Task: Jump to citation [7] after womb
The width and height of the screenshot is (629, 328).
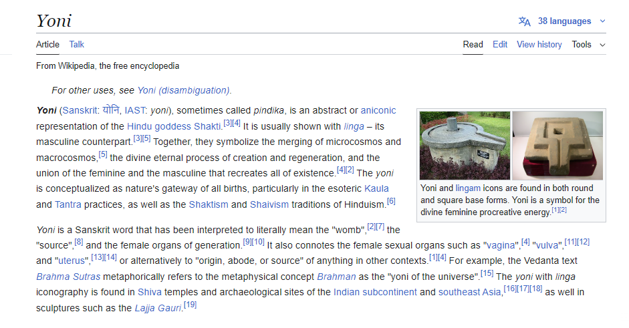Action: click(380, 226)
